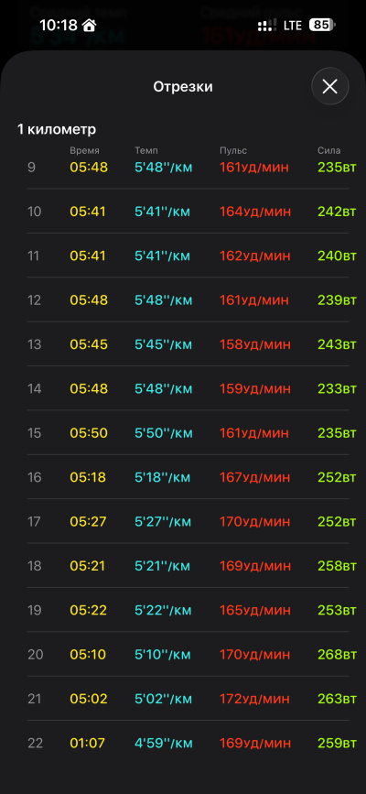
Task: Tap the home icon in status bar
Action: pos(90,25)
